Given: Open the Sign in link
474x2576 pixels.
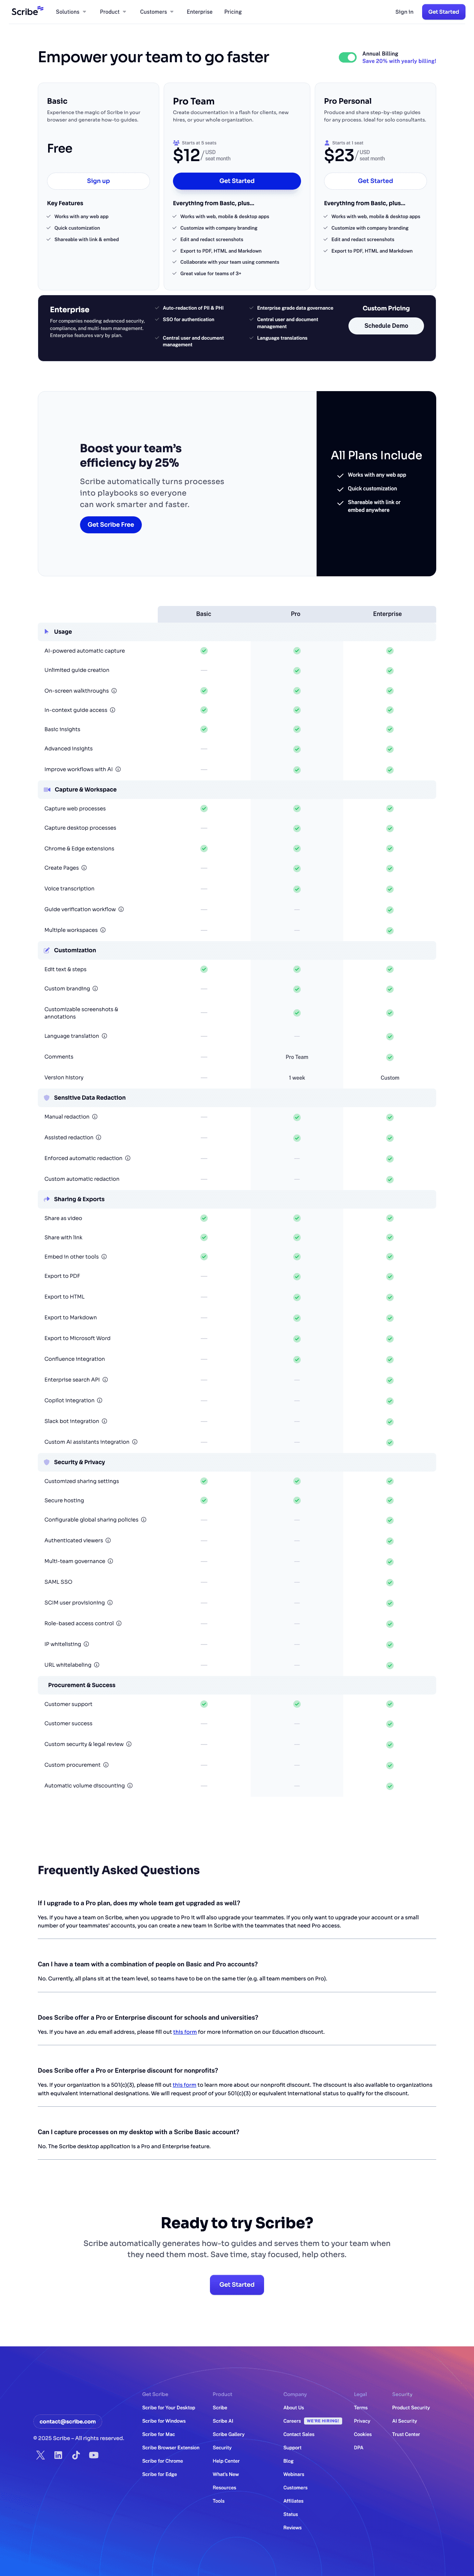Looking at the screenshot, I should pos(404,12).
